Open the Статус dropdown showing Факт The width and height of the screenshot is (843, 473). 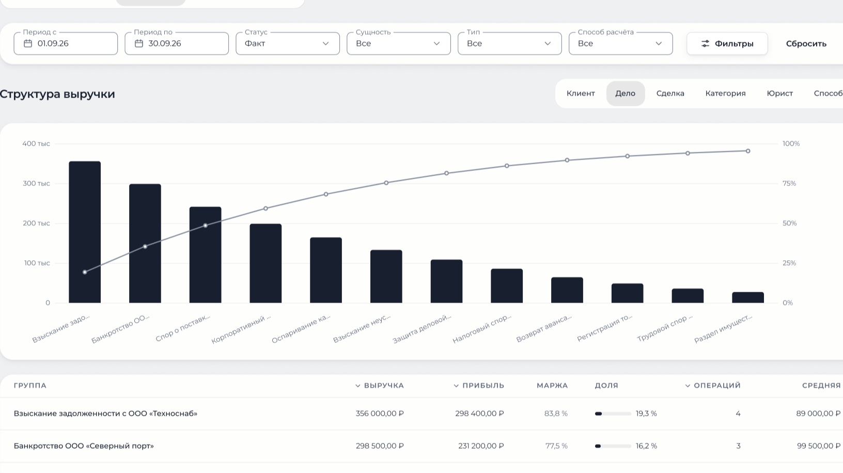pyautogui.click(x=288, y=43)
